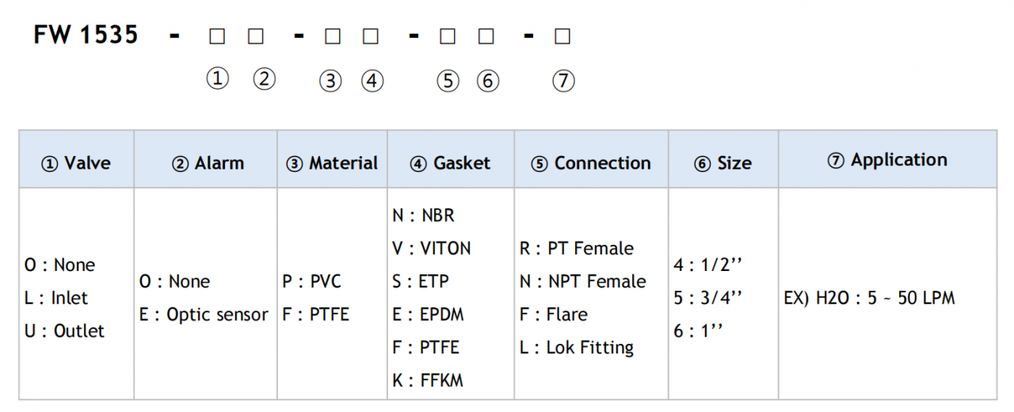The image size is (1014, 412).
Task: Click the Alarm column header
Action: (x=208, y=163)
